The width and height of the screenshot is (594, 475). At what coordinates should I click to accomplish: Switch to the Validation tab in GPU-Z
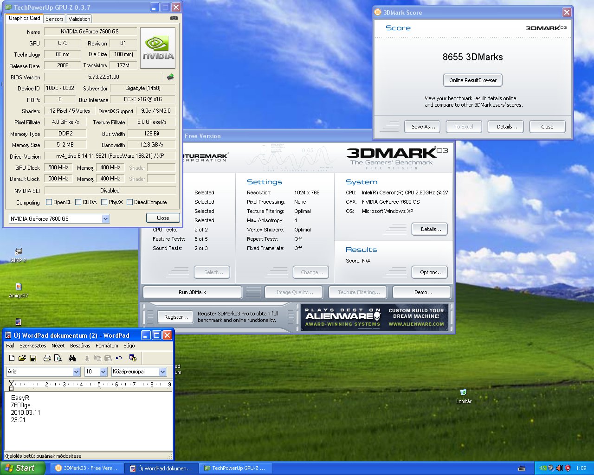tap(79, 19)
